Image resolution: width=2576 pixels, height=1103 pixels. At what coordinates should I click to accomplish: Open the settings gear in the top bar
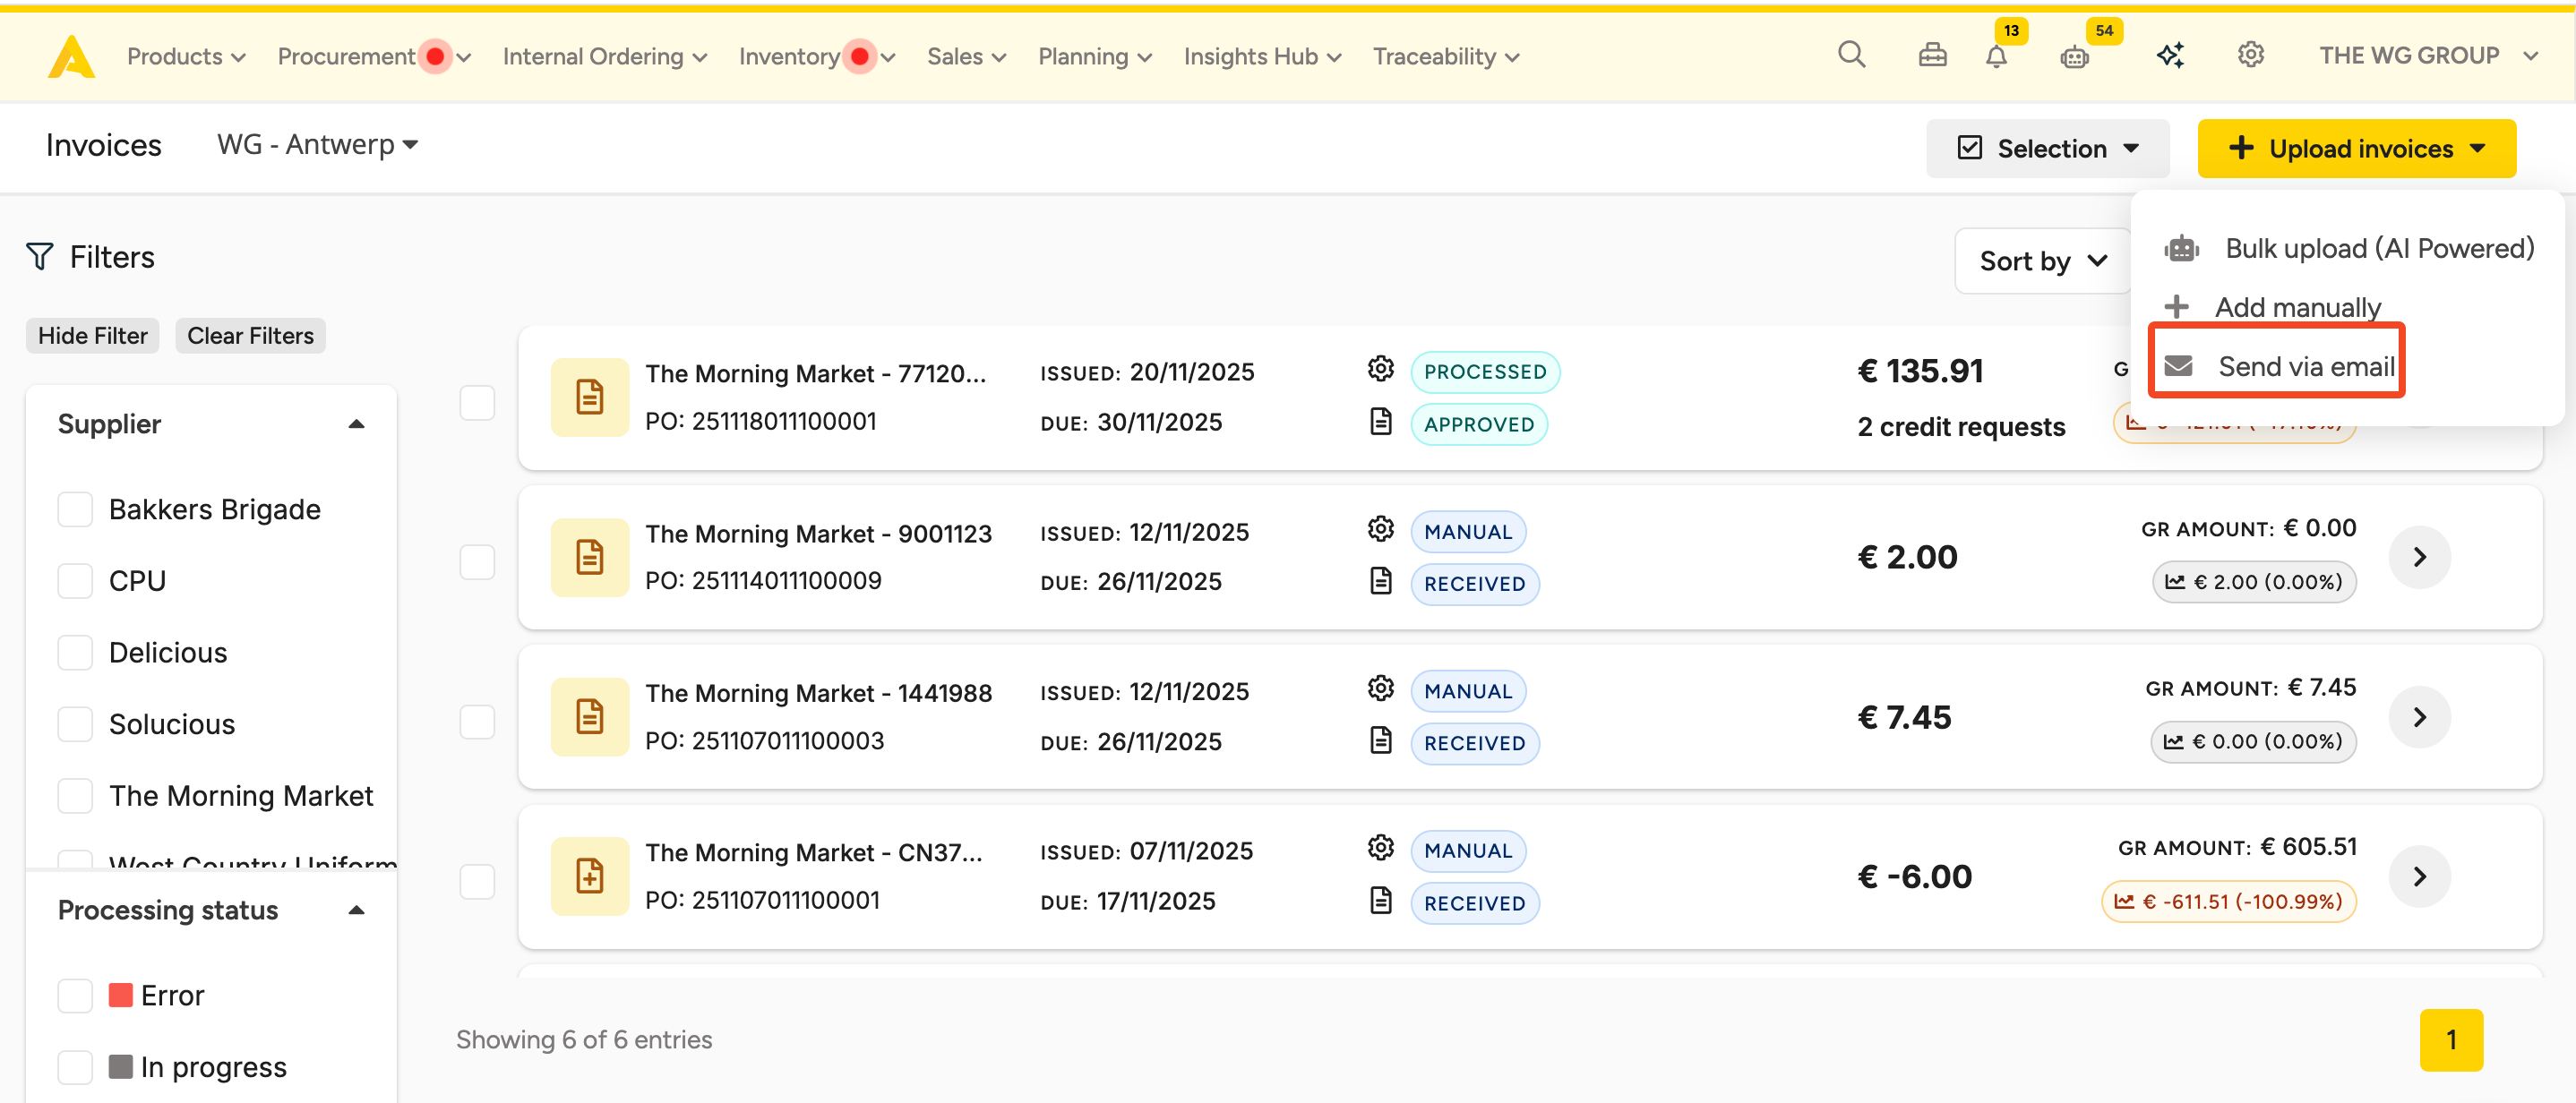[2250, 55]
